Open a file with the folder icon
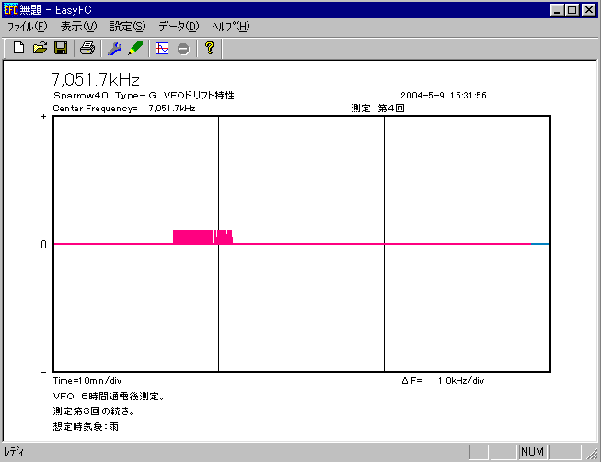 [x=40, y=48]
